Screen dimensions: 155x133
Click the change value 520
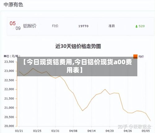click(142, 26)
